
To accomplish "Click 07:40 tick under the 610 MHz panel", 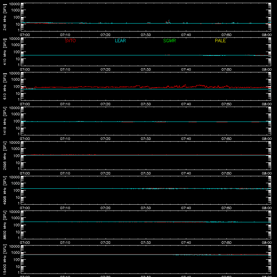I will click(186, 104).
